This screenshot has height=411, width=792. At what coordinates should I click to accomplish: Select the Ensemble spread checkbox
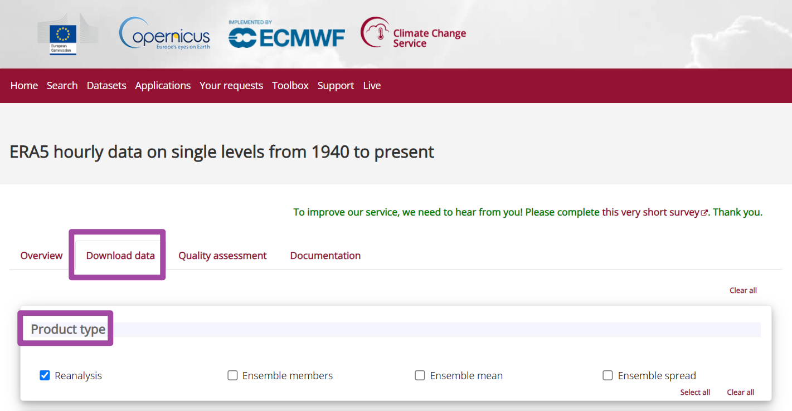pyautogui.click(x=608, y=375)
